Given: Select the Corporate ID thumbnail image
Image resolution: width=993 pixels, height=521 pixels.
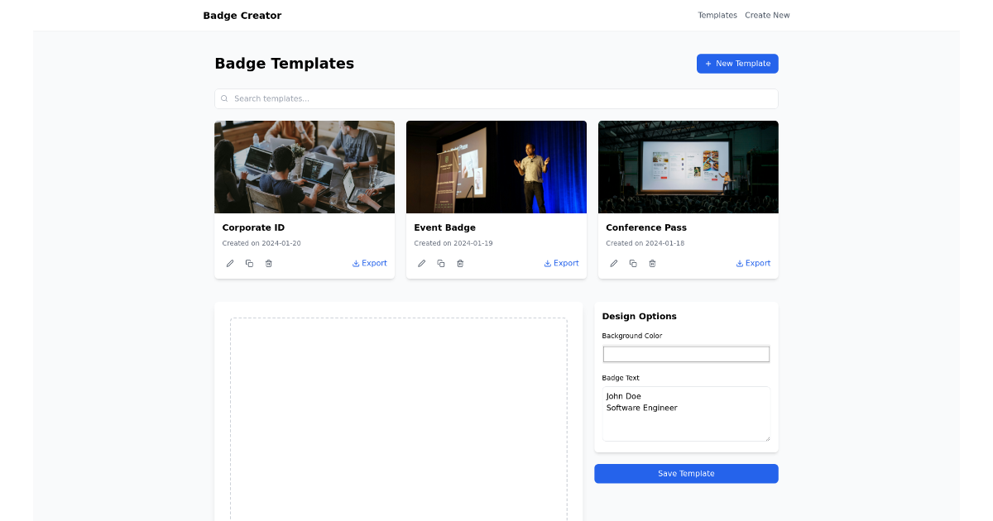Looking at the screenshot, I should (305, 166).
